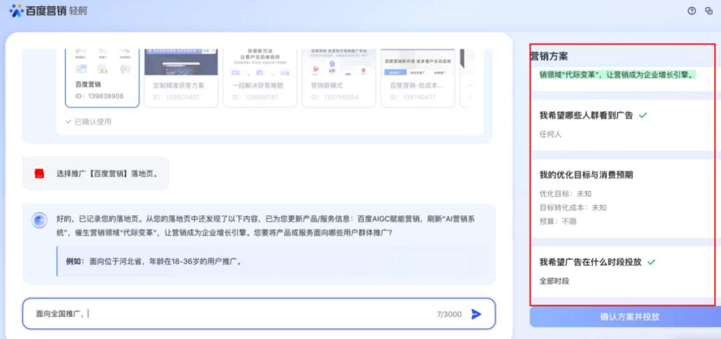Click the highlighted text 让营销成为企业增长引擎
The height and width of the screenshot is (339, 721).
tap(648, 75)
